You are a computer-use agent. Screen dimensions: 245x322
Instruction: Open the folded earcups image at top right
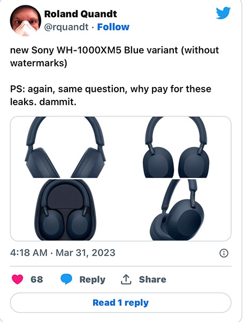(176, 147)
